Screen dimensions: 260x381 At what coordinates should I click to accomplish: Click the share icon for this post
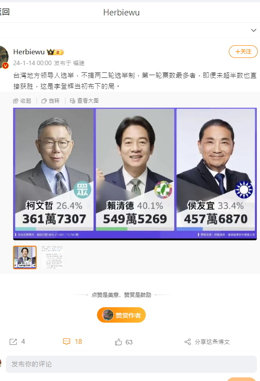(x=187, y=342)
